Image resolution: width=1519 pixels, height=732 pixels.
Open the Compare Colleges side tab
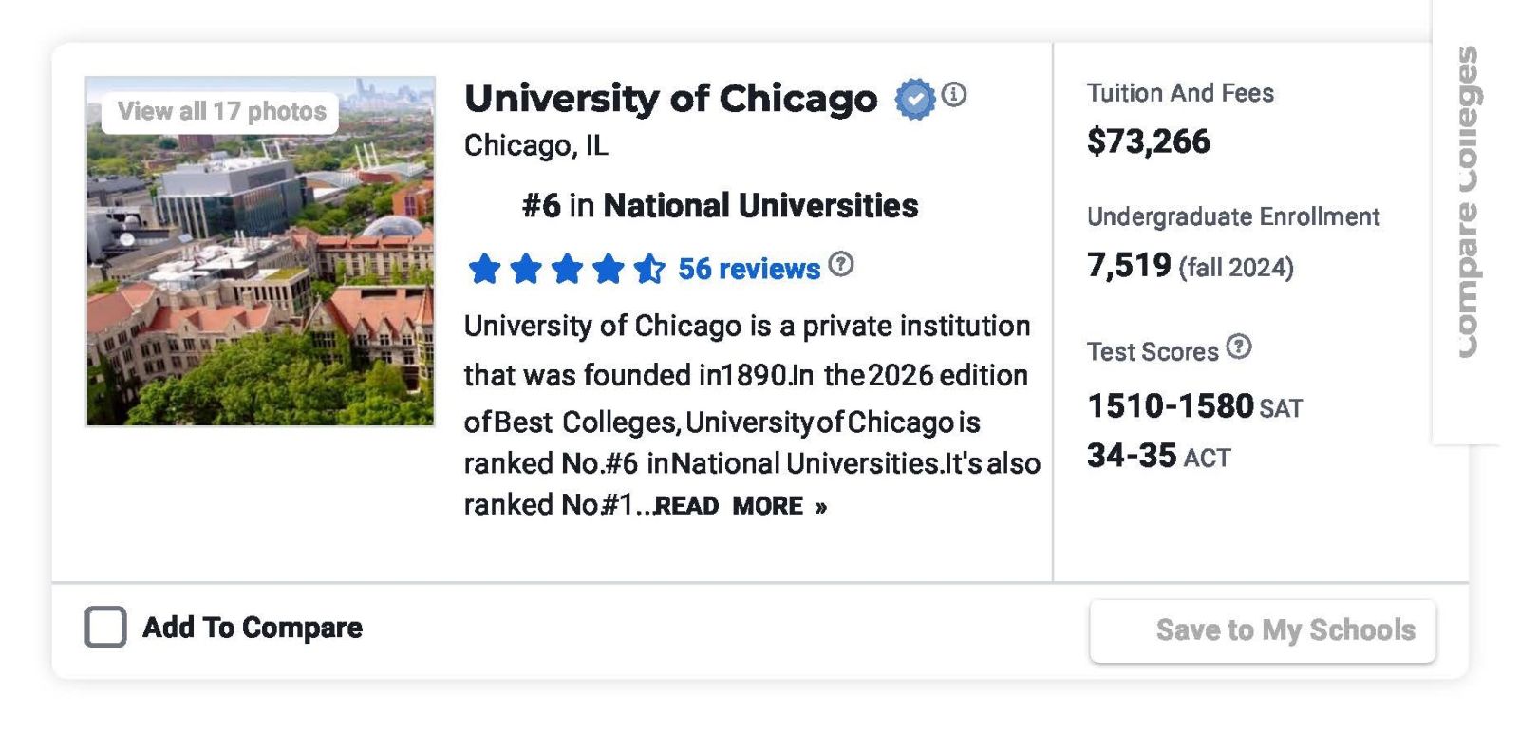click(1467, 201)
